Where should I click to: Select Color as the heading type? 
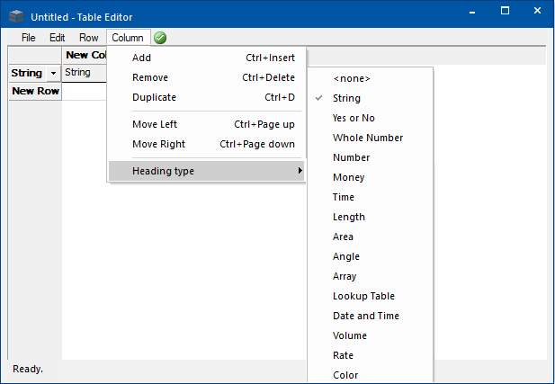point(345,375)
